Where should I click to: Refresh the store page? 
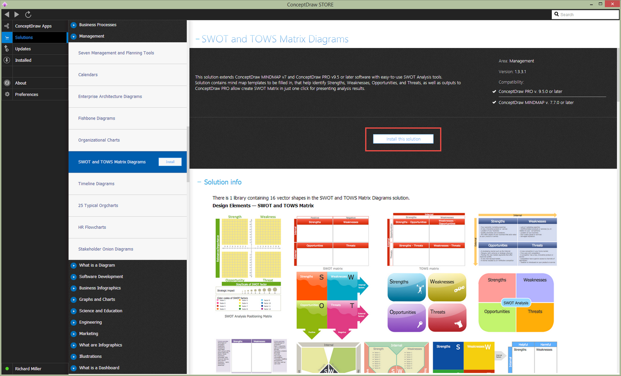pos(28,14)
